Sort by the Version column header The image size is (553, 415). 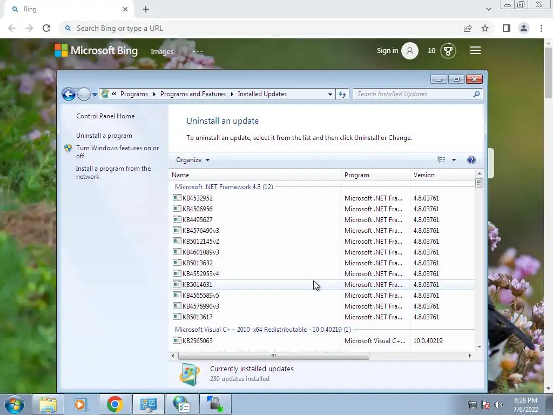pyautogui.click(x=443, y=175)
